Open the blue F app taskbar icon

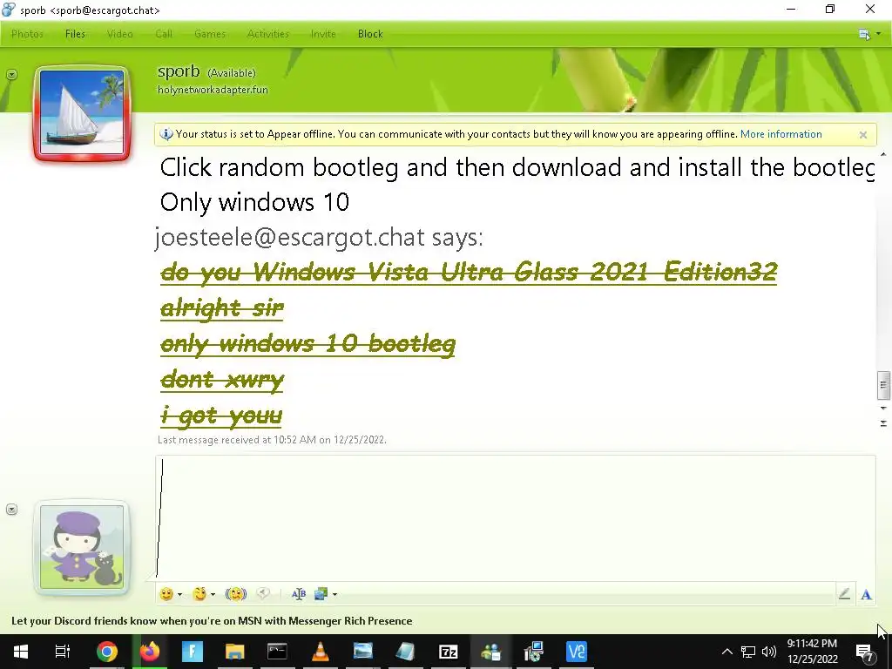point(193,652)
